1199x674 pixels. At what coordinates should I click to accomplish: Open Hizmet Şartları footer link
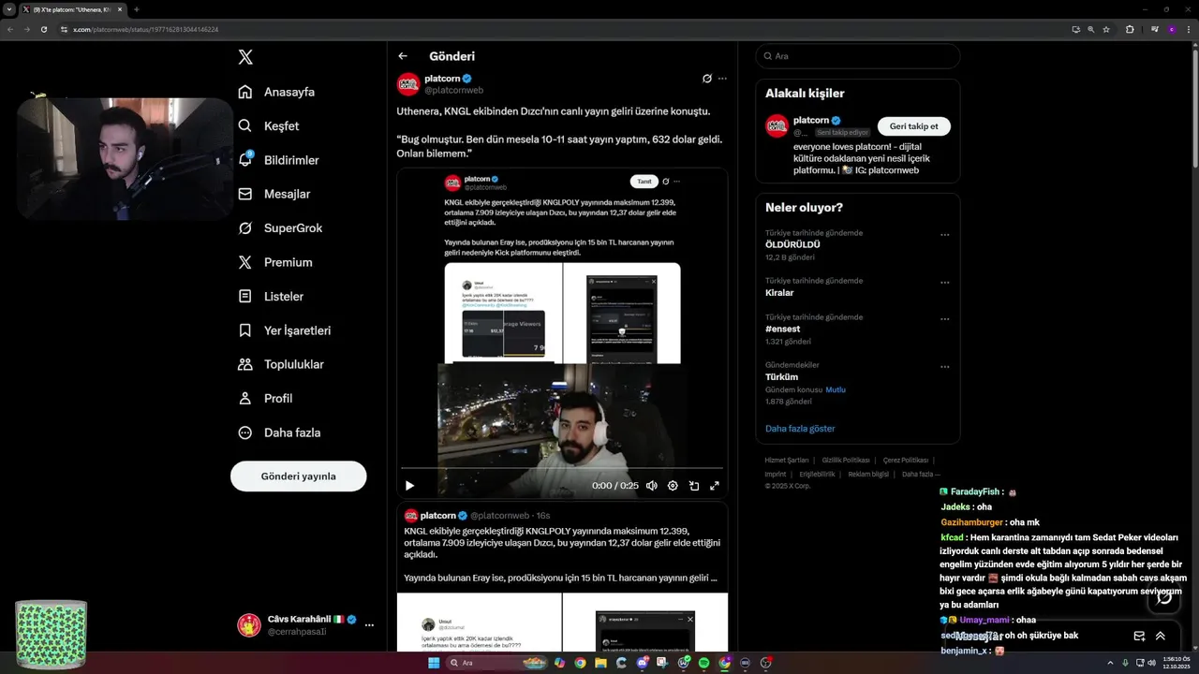pyautogui.click(x=786, y=461)
